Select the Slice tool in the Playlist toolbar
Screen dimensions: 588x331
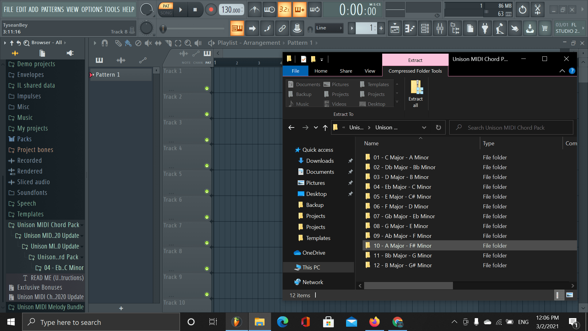pos(169,43)
